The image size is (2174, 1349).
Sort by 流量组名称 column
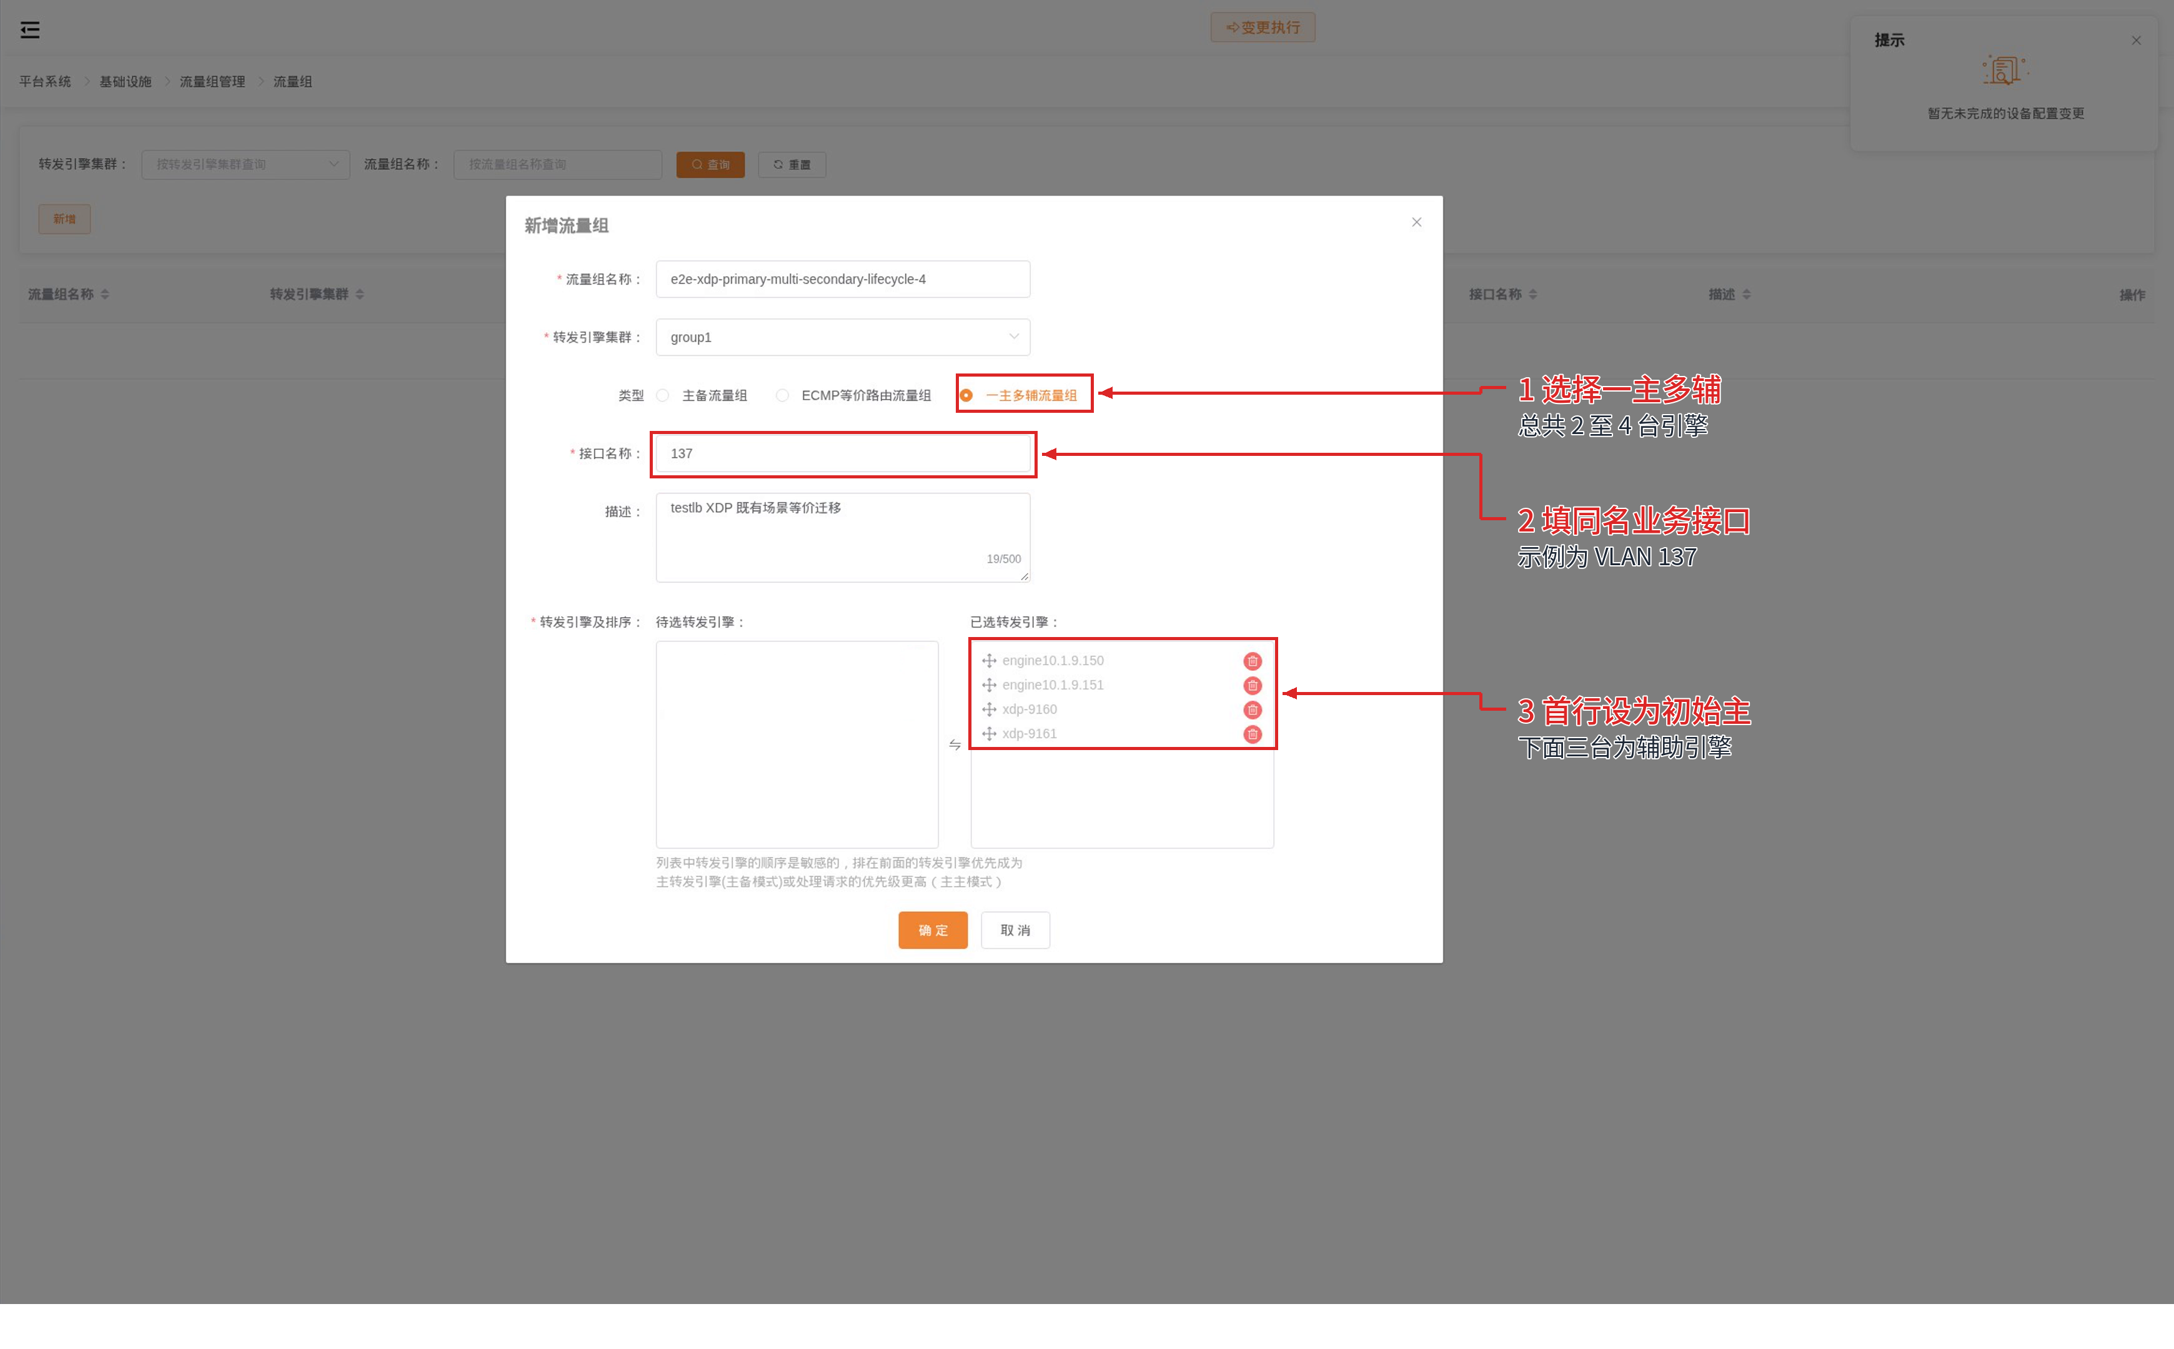[x=104, y=294]
